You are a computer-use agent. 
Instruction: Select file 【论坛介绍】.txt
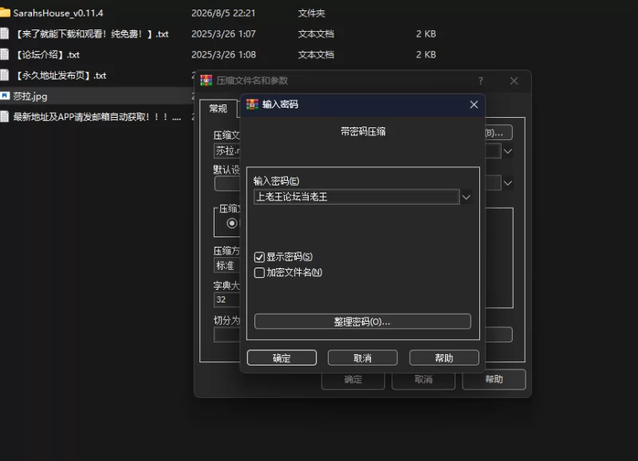[47, 54]
